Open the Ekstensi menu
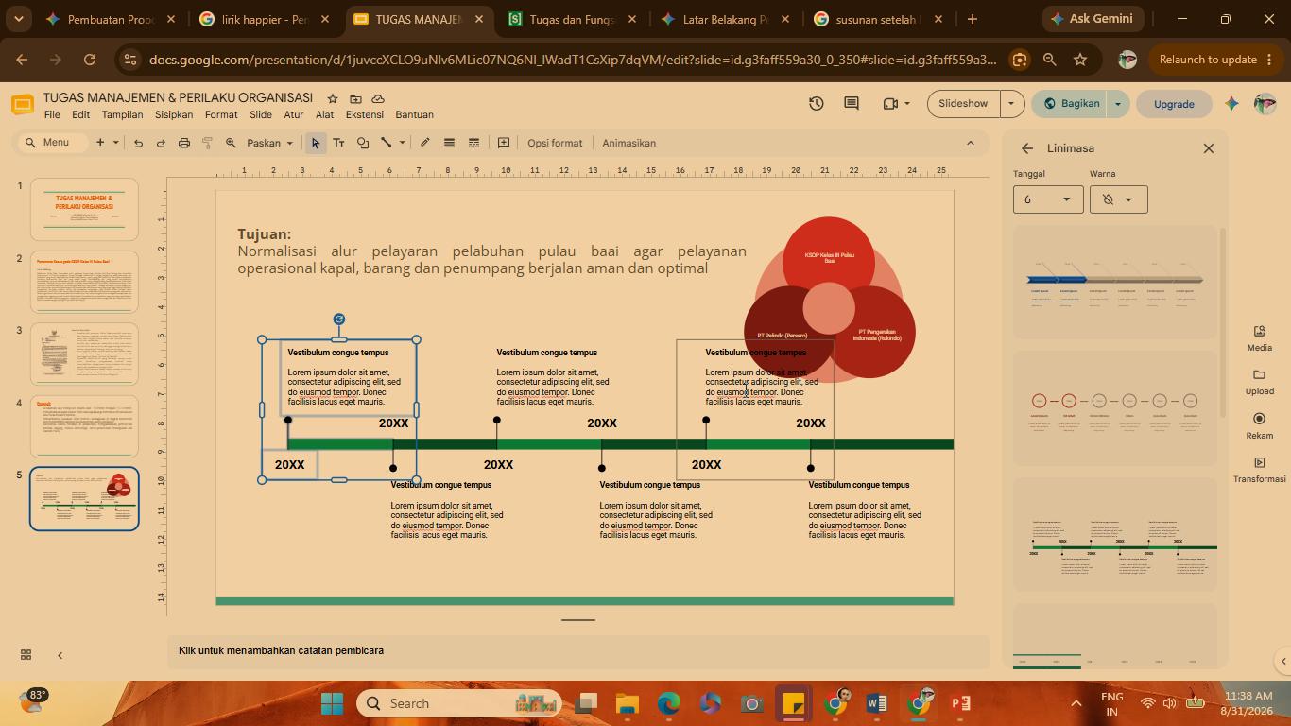The image size is (1291, 726). pos(365,114)
